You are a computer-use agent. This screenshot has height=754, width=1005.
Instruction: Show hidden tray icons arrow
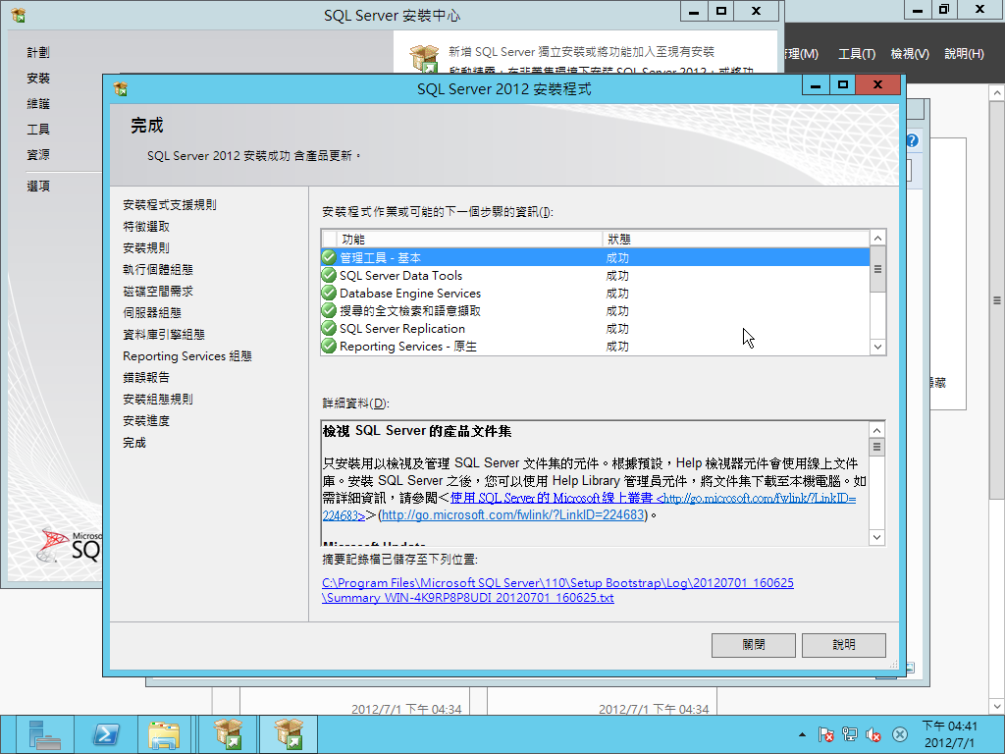(802, 734)
